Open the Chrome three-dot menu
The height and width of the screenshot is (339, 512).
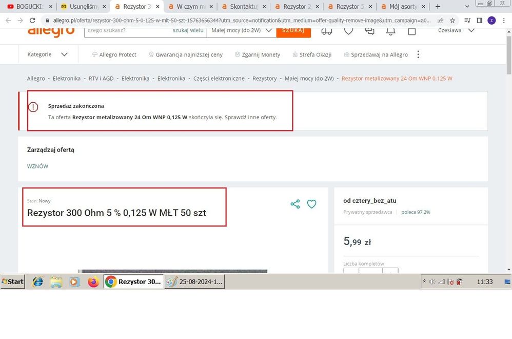pyautogui.click(x=504, y=20)
